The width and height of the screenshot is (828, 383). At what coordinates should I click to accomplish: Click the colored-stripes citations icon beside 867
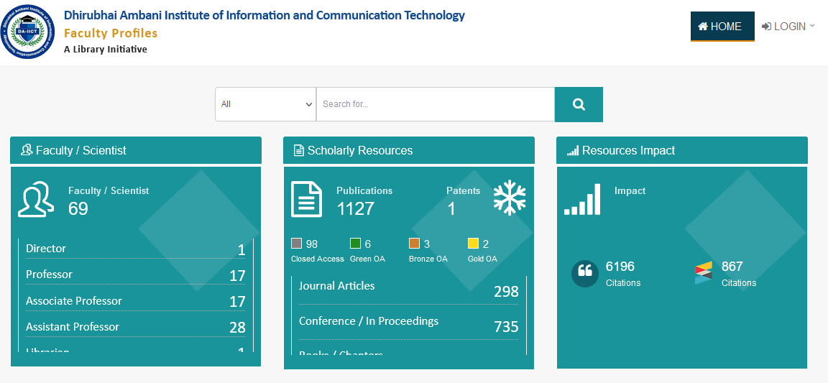click(704, 273)
